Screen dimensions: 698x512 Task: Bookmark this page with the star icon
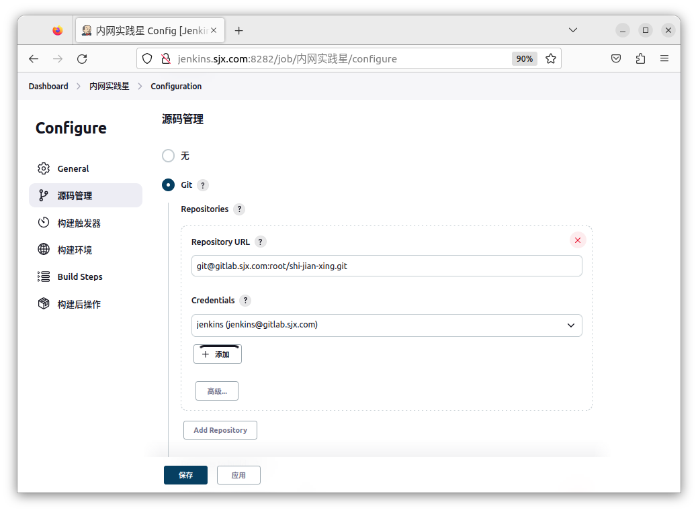(x=551, y=59)
